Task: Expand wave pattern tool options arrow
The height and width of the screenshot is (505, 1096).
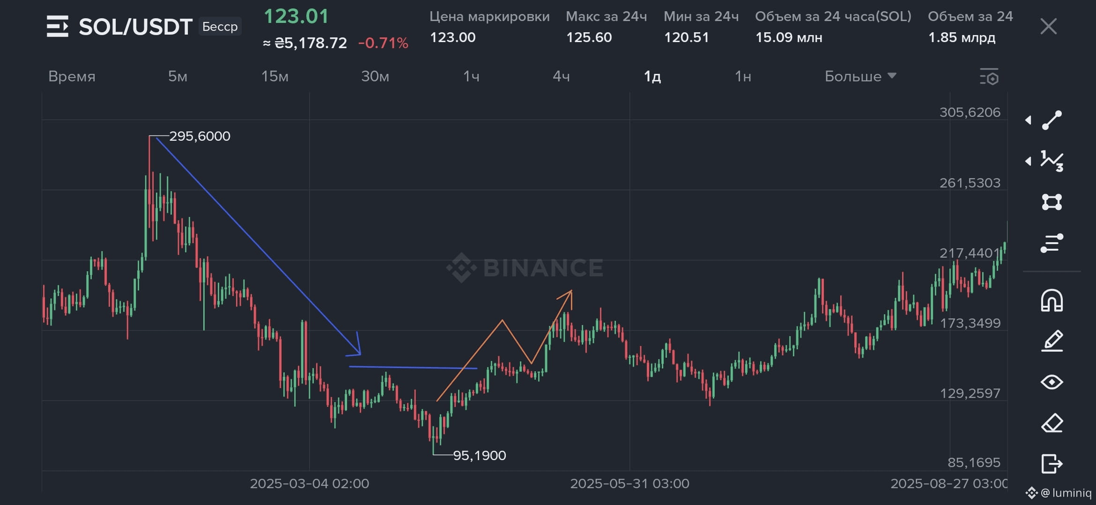Action: coord(1028,161)
